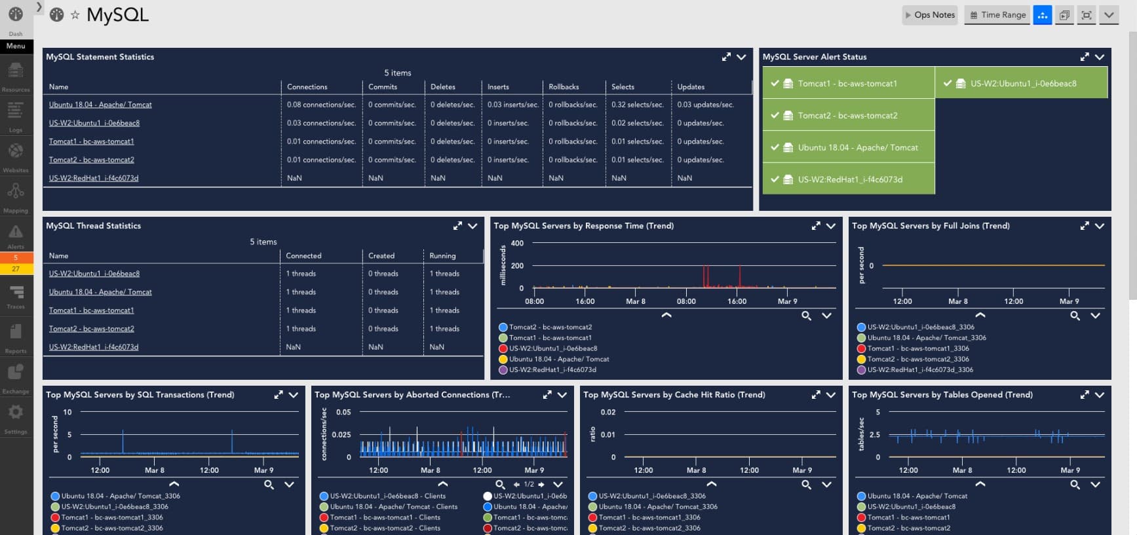
Task: Zoom the Full Joins graph with magnifier
Action: tap(1075, 316)
